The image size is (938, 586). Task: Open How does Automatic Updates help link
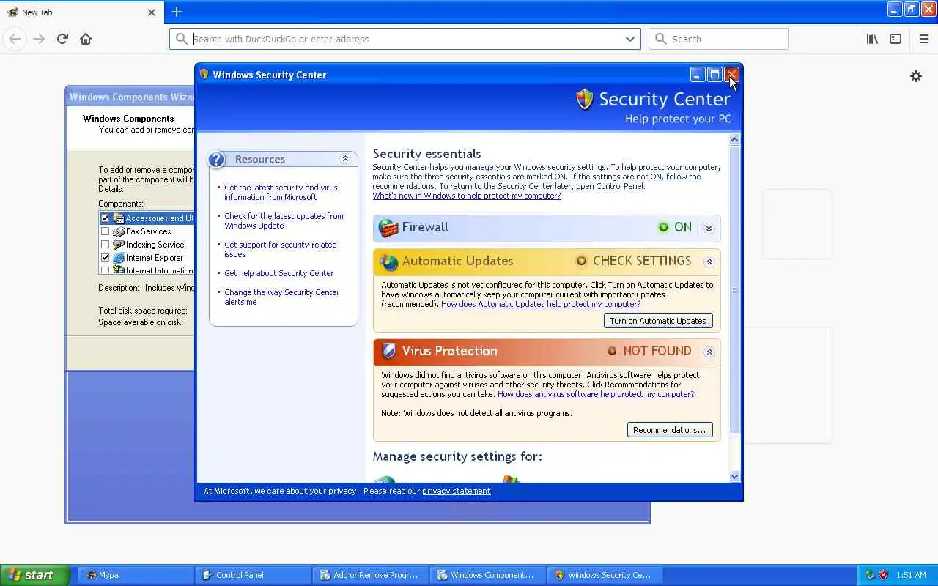pyautogui.click(x=541, y=304)
